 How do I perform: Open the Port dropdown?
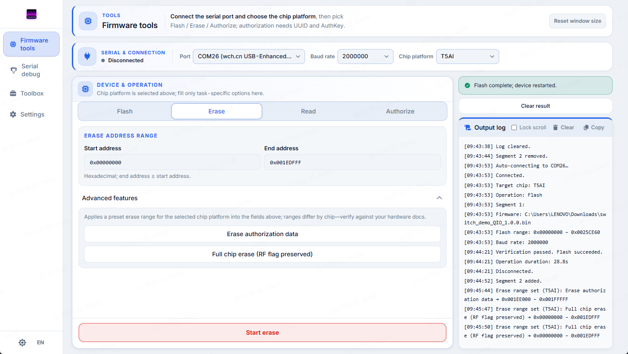click(x=249, y=57)
